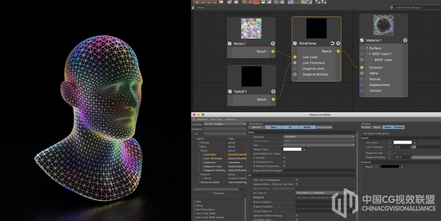Adjust the Diagonal Multiply slider bar
The image size is (441, 221).
(426, 157)
